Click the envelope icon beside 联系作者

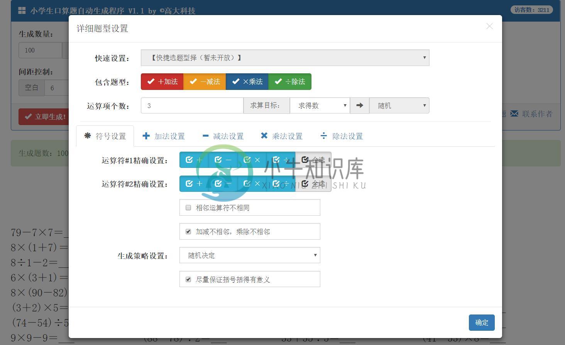pos(514,113)
